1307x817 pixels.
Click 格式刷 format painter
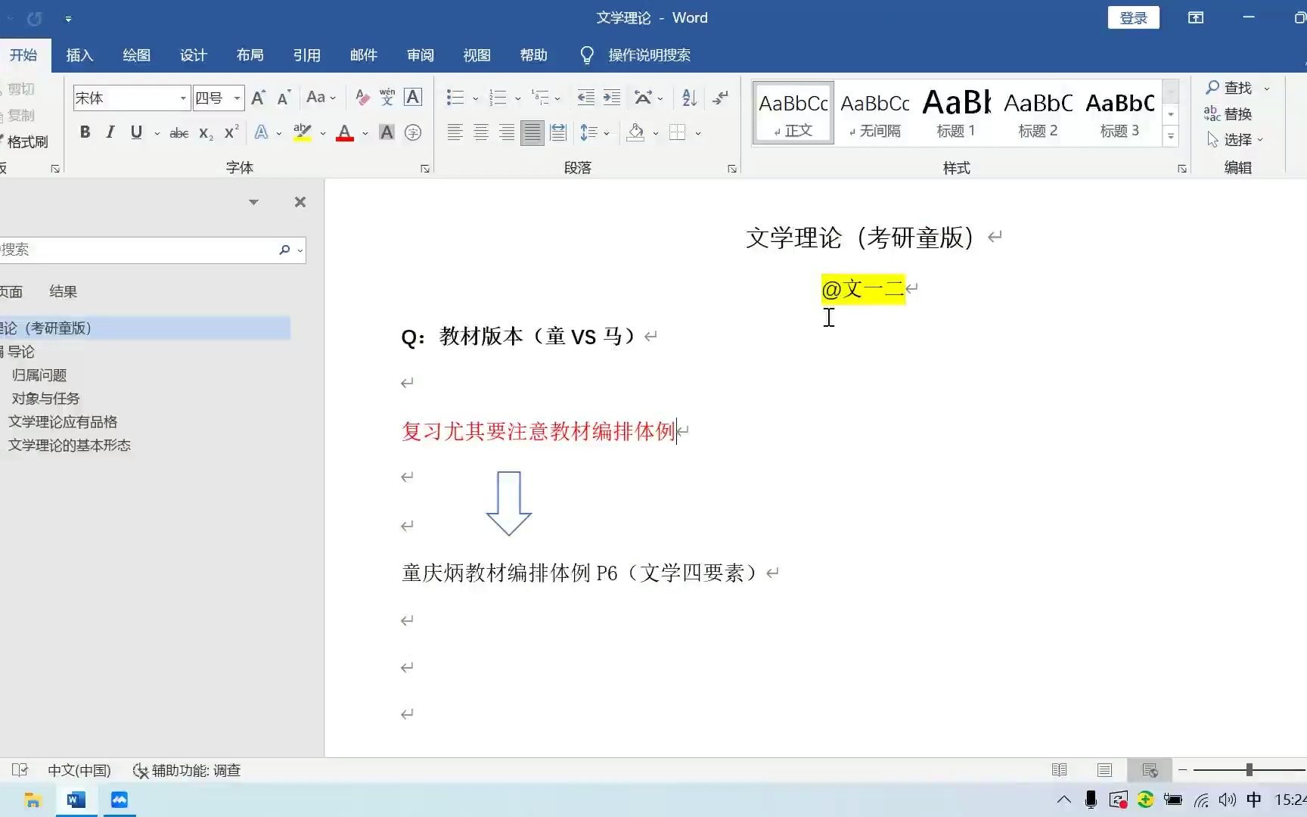coord(25,141)
